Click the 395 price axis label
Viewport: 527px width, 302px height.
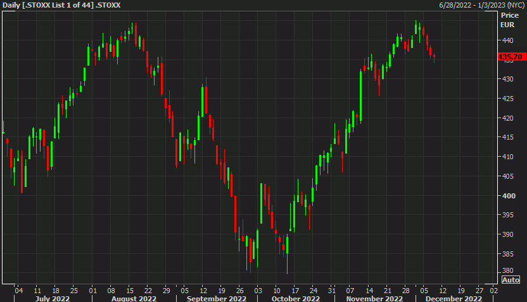click(507, 215)
